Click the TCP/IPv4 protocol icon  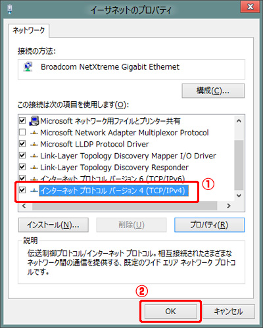tap(34, 191)
